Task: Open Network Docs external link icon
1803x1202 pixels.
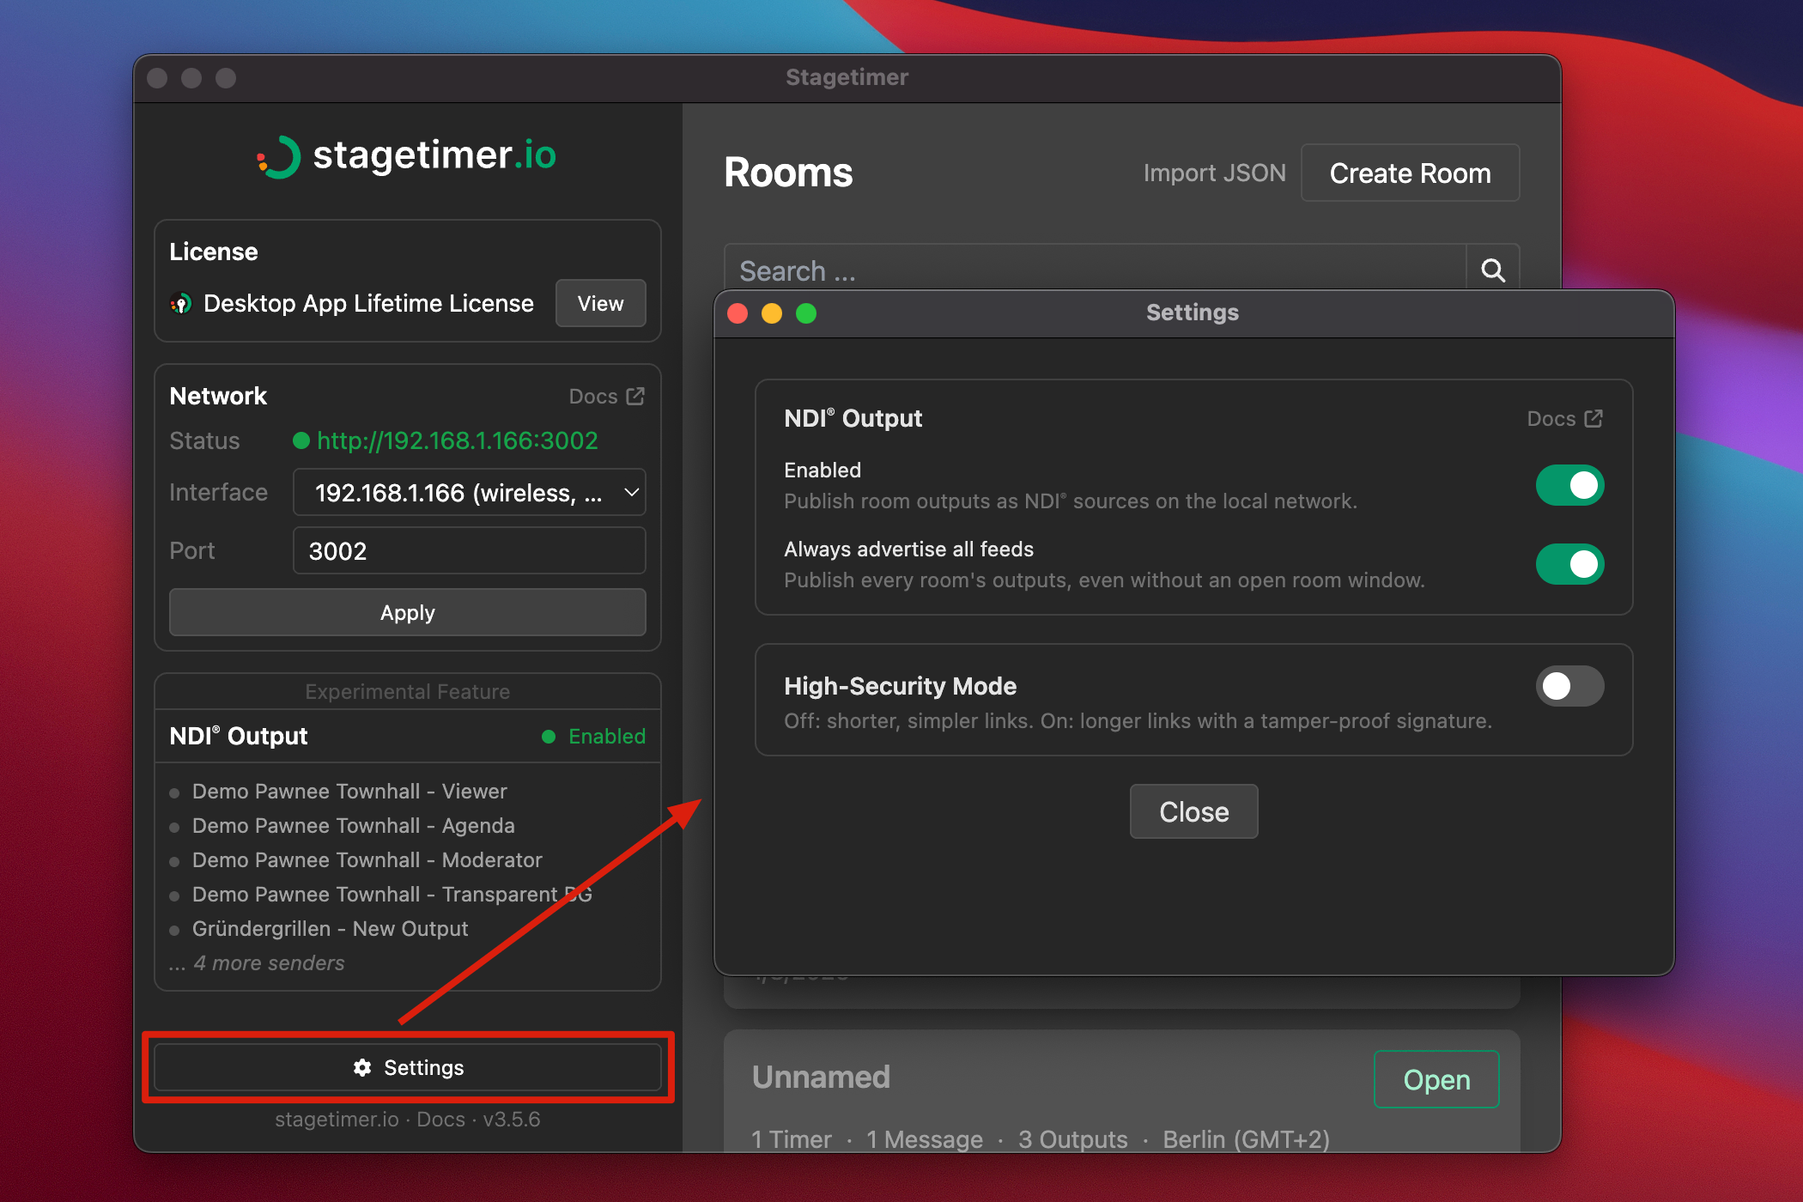Action: 635,396
